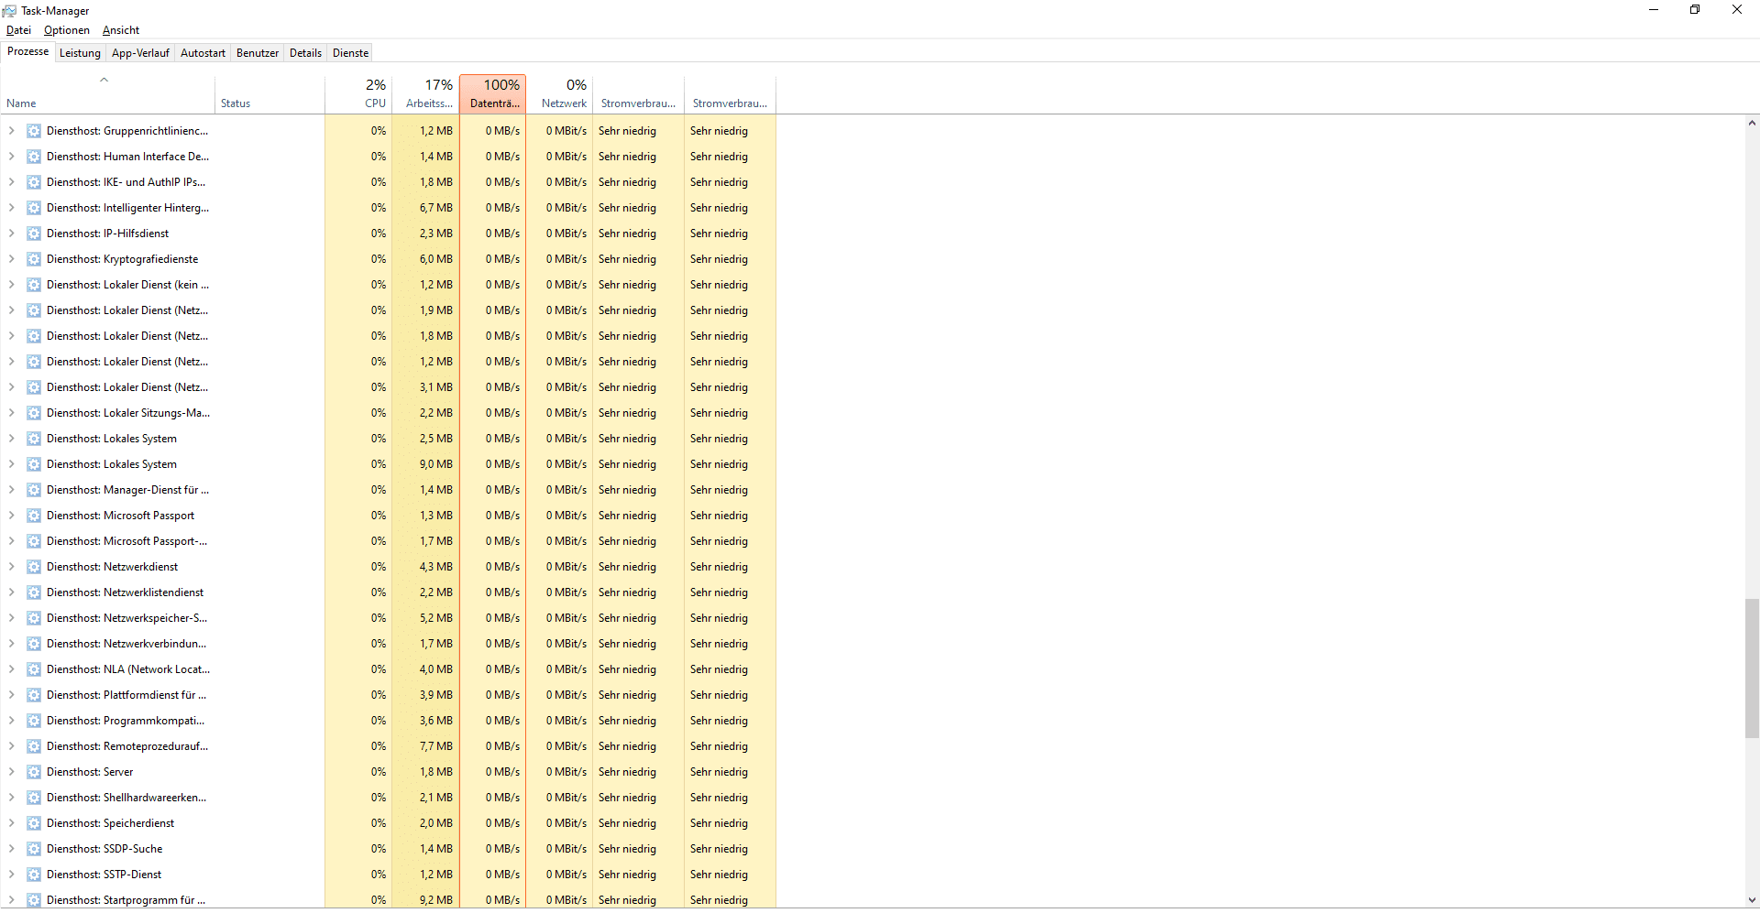Expand the Diensthost: IP-Hilfsdienst row

(x=12, y=234)
